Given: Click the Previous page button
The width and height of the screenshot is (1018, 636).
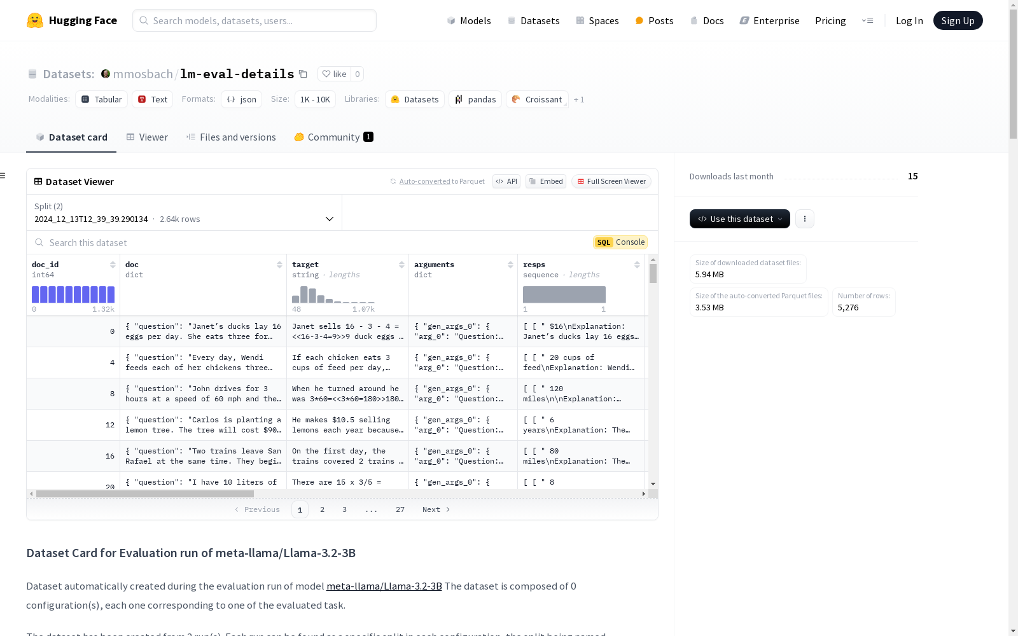Looking at the screenshot, I should (257, 509).
